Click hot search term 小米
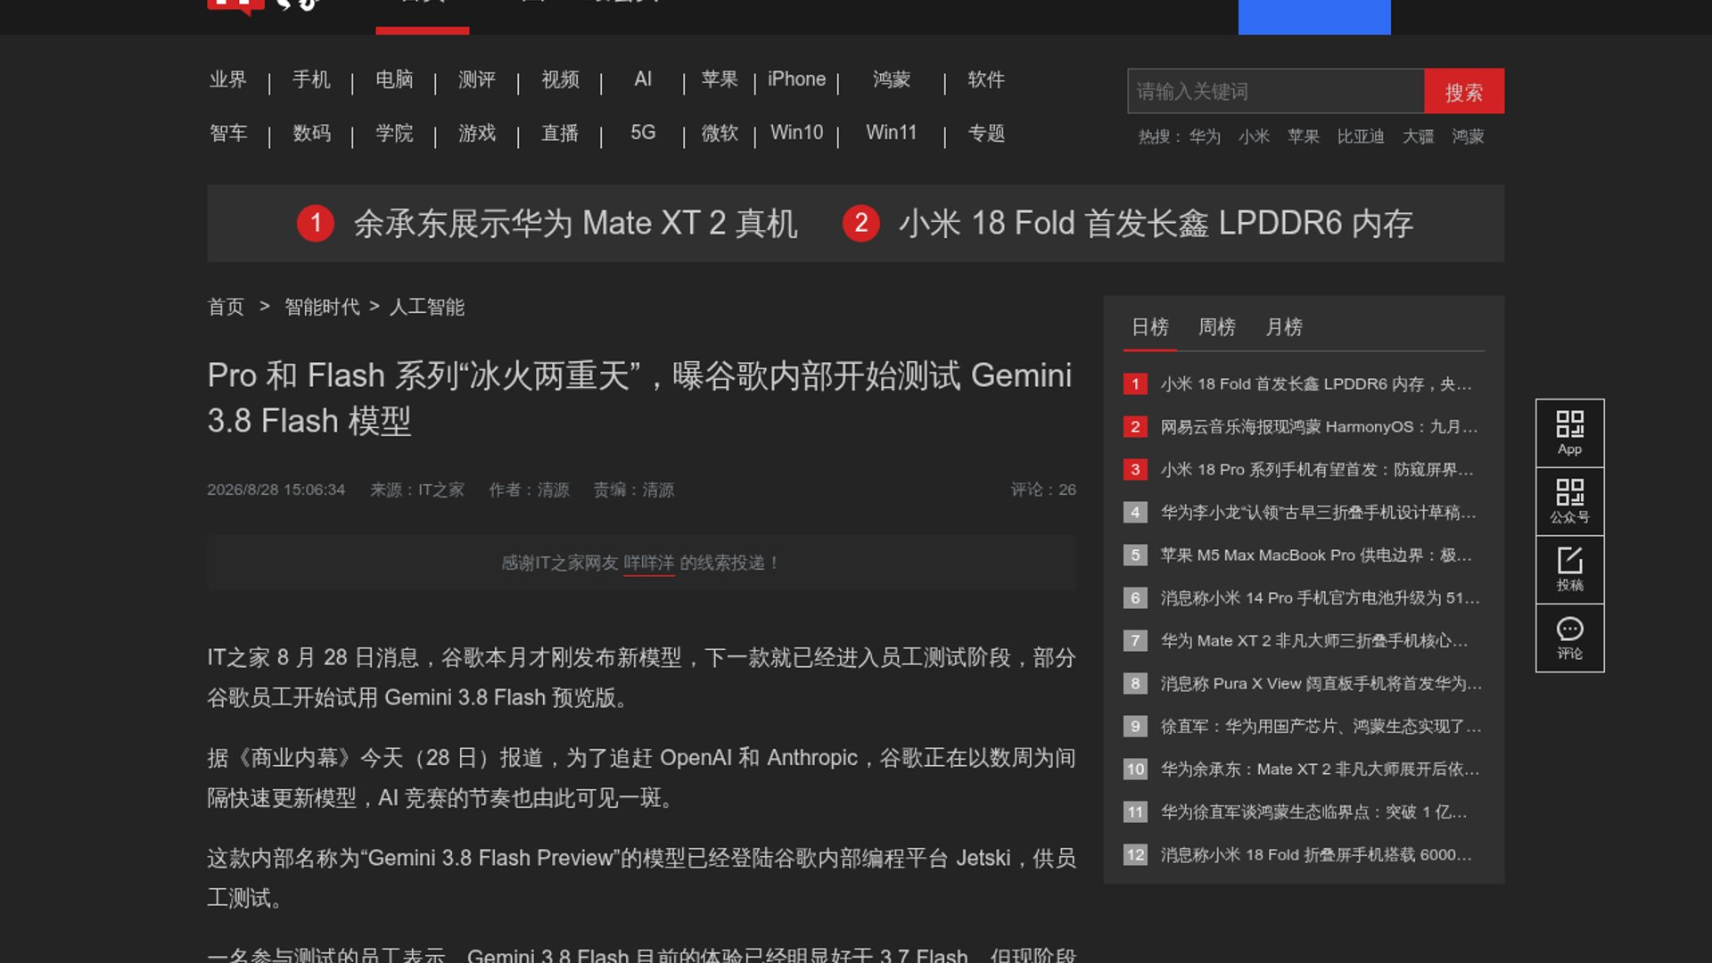The height and width of the screenshot is (963, 1712). pos(1254,136)
